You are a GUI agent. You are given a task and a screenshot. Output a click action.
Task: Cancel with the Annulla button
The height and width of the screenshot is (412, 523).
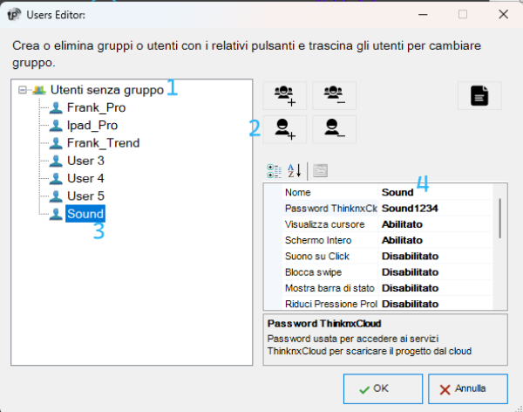(x=468, y=388)
